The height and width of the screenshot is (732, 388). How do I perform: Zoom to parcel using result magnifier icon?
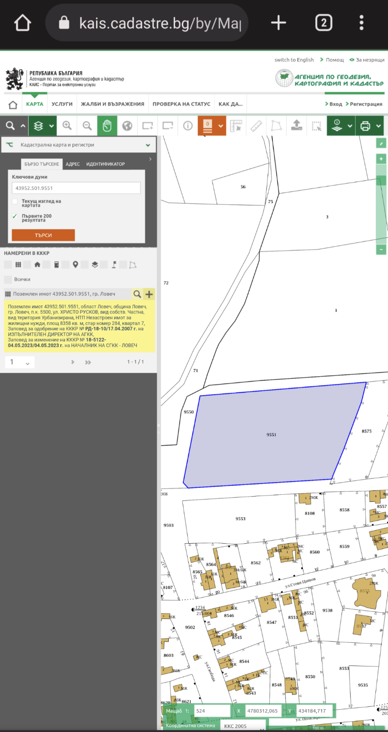[137, 294]
